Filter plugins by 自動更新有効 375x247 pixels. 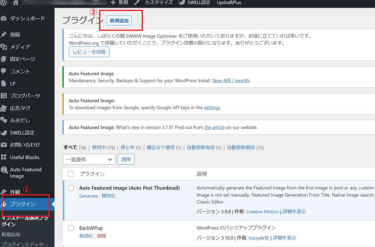pos(201,148)
